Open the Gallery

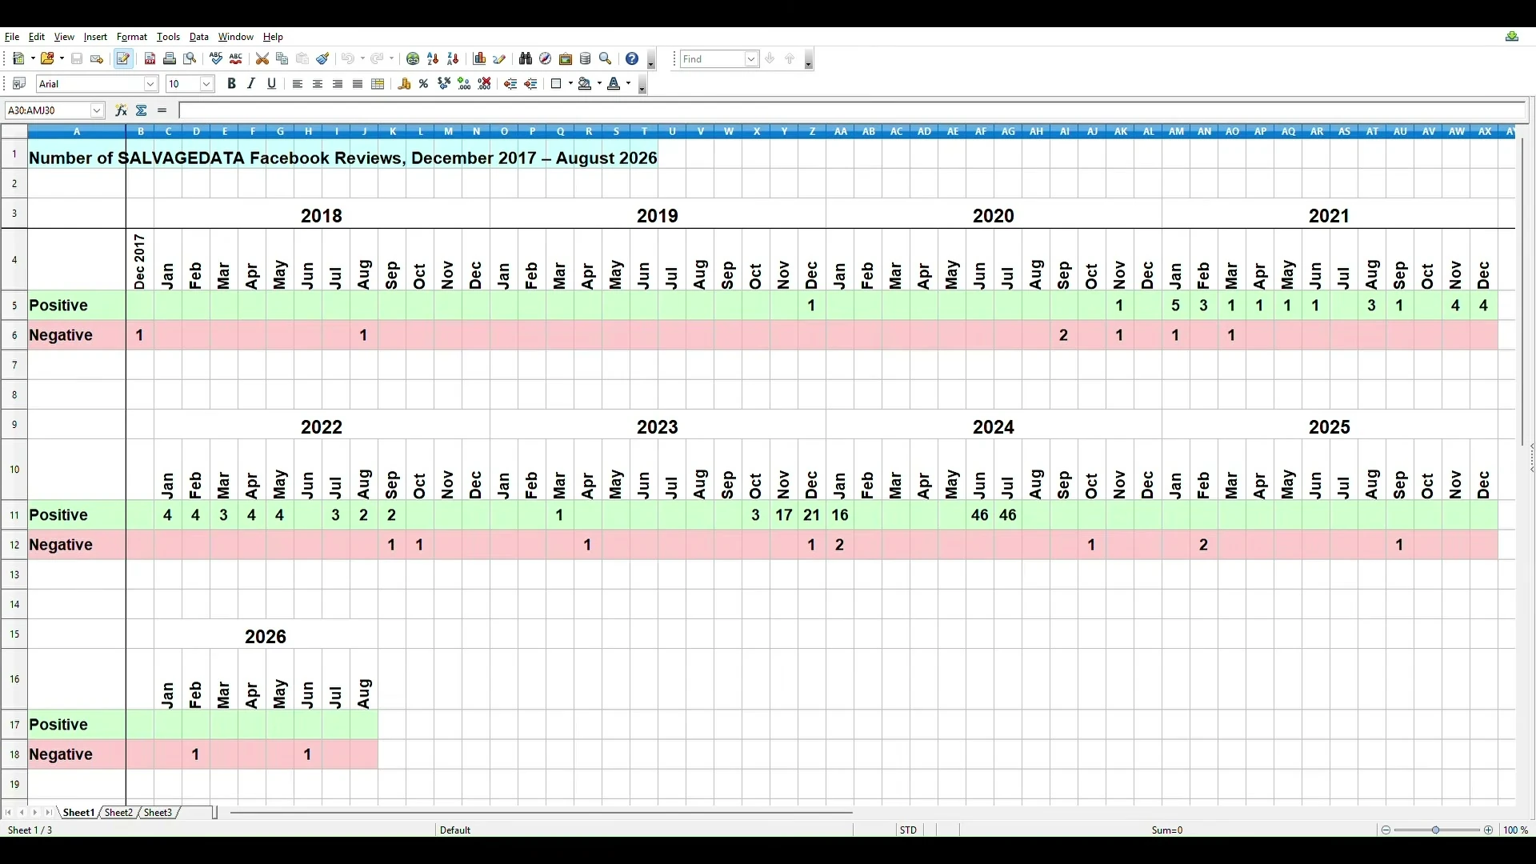566,59
